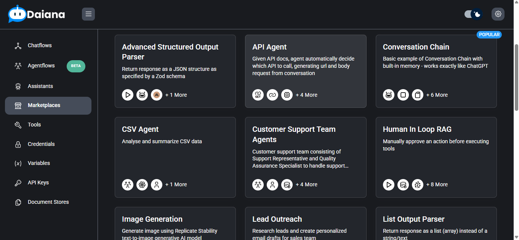
Task: Open Chatflows in the sidebar
Action: 40,45
